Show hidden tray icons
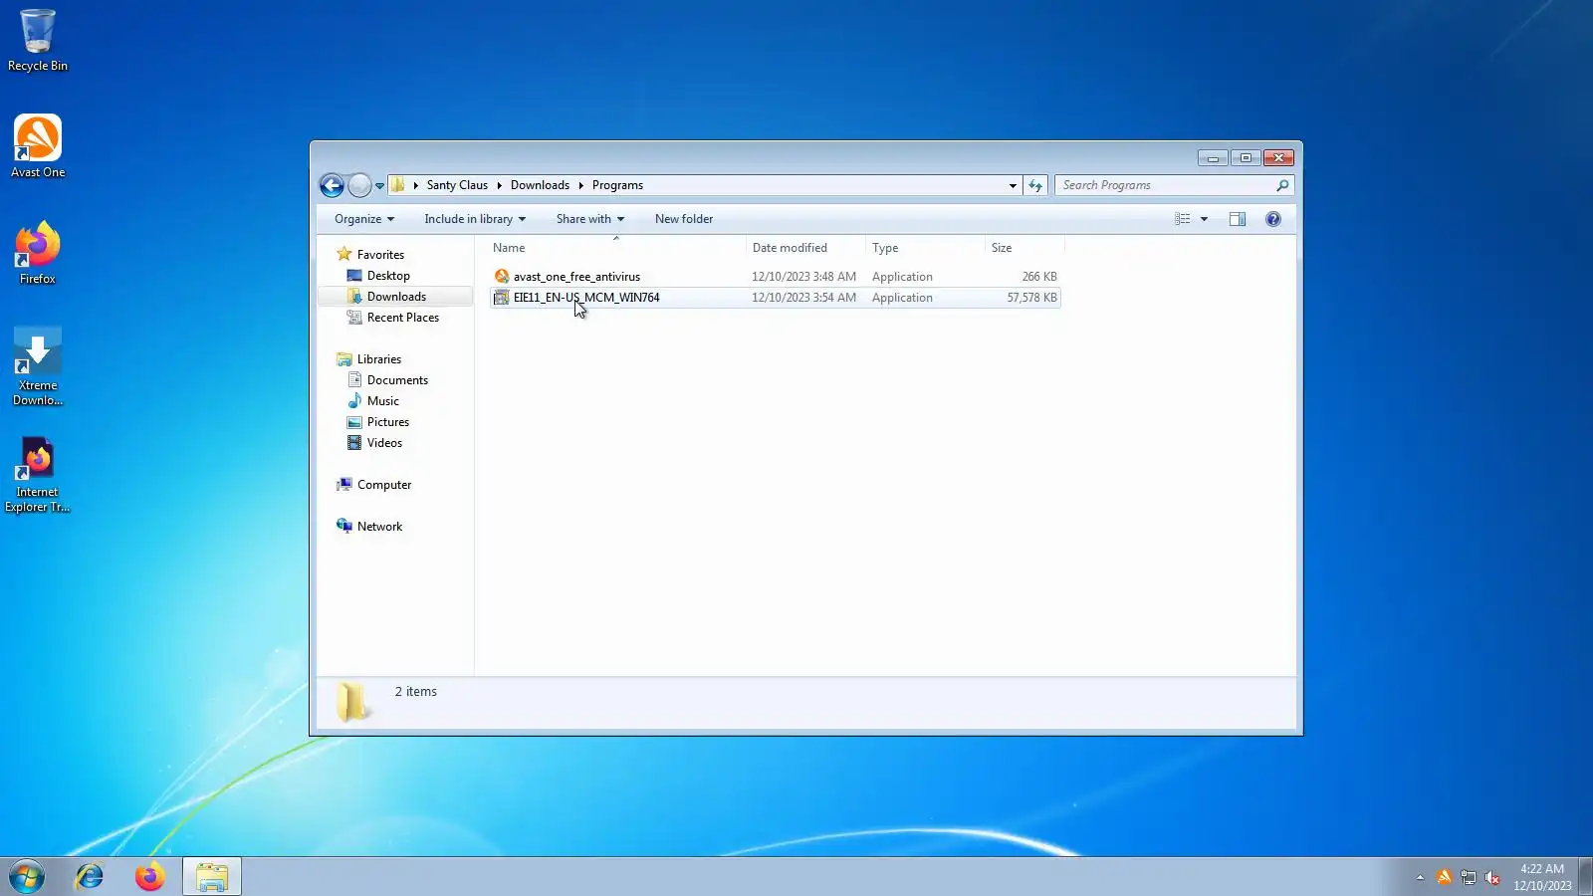1593x896 pixels. (1420, 877)
